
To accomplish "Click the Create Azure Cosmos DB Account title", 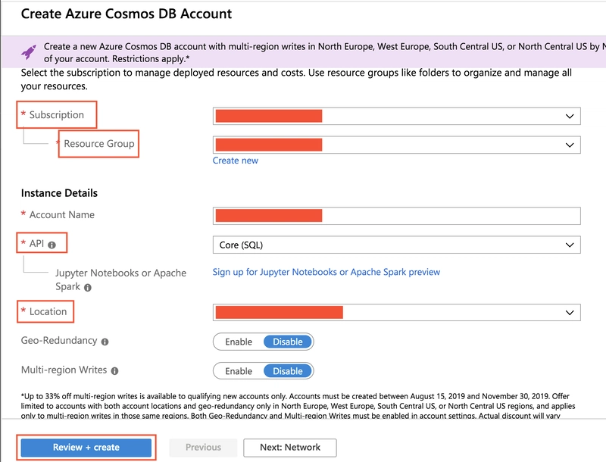I will tap(127, 14).
